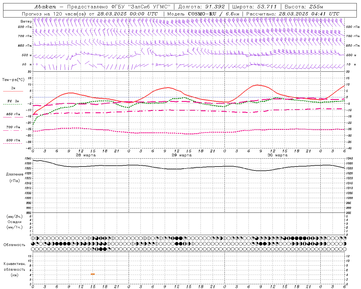
Task: Select the longitude value Долгота: 91.392
Action: point(202,7)
